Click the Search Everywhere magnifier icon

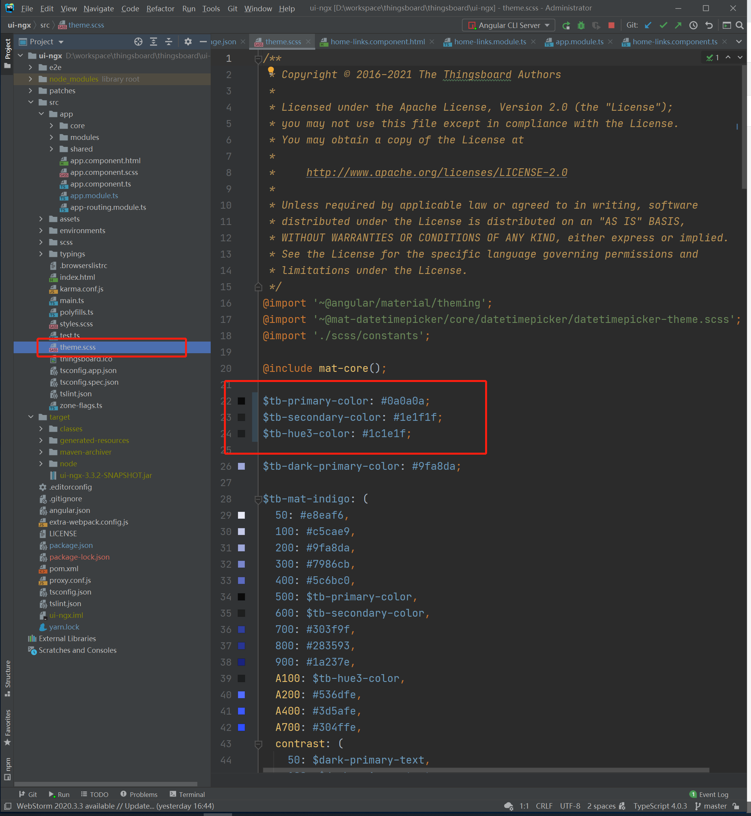click(x=740, y=25)
